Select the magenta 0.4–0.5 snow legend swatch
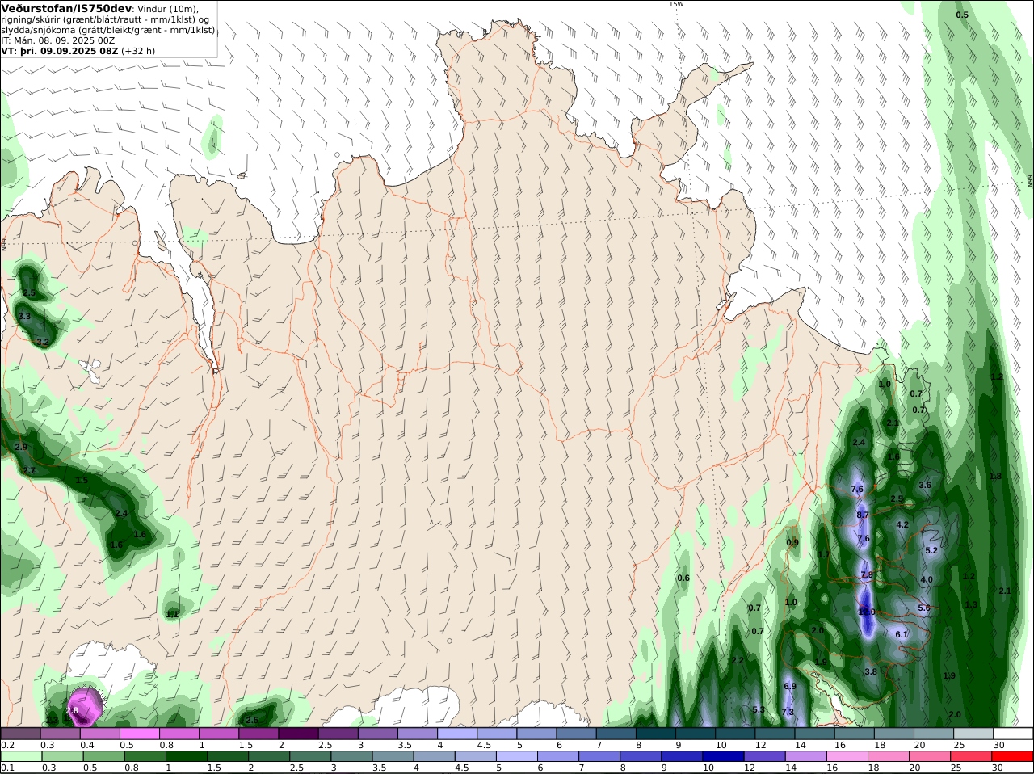The width and height of the screenshot is (1034, 774). pos(99,734)
